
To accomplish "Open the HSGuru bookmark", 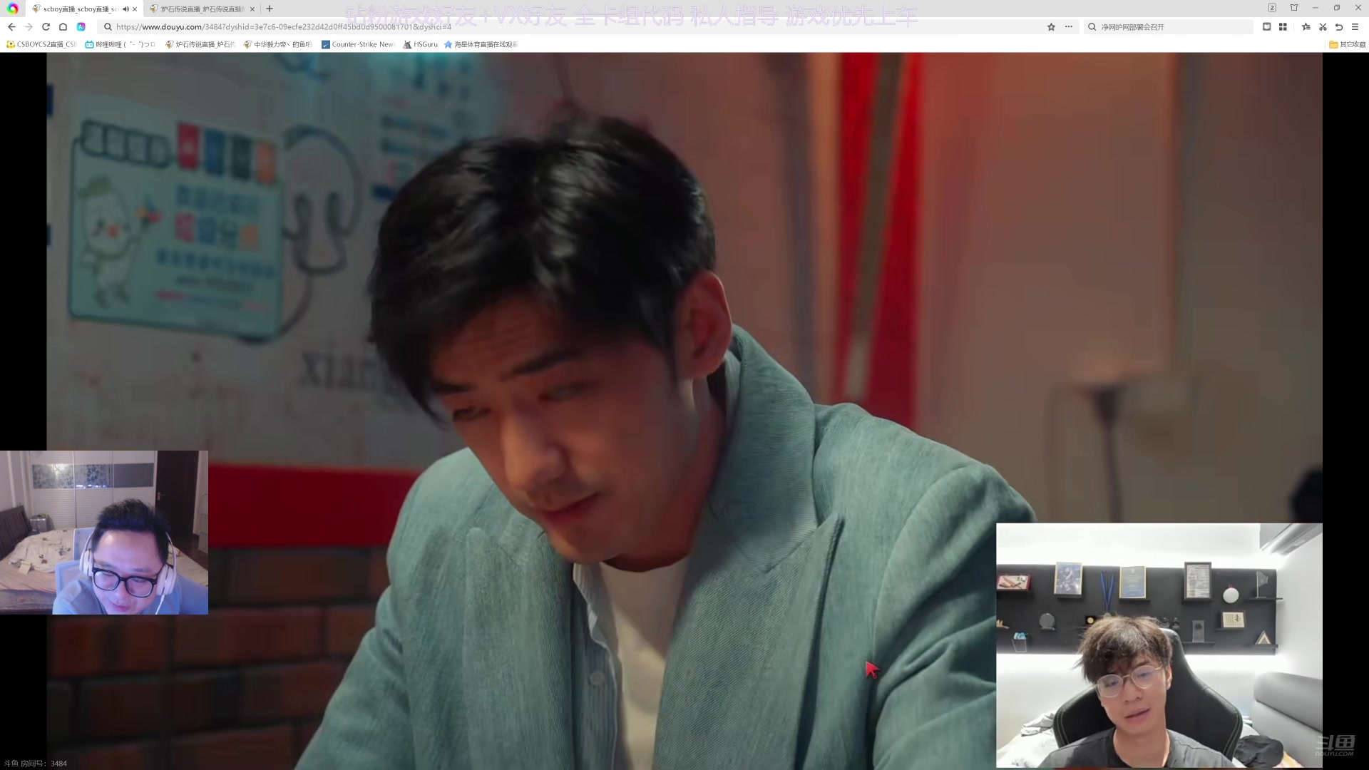I will [421, 44].
